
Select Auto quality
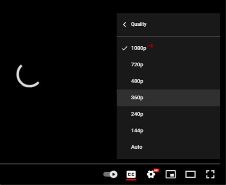coord(168,147)
